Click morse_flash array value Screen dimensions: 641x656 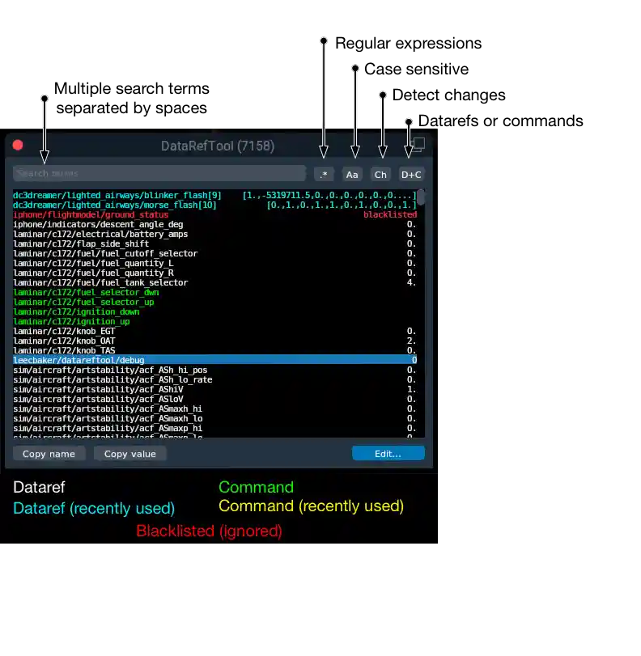point(342,205)
